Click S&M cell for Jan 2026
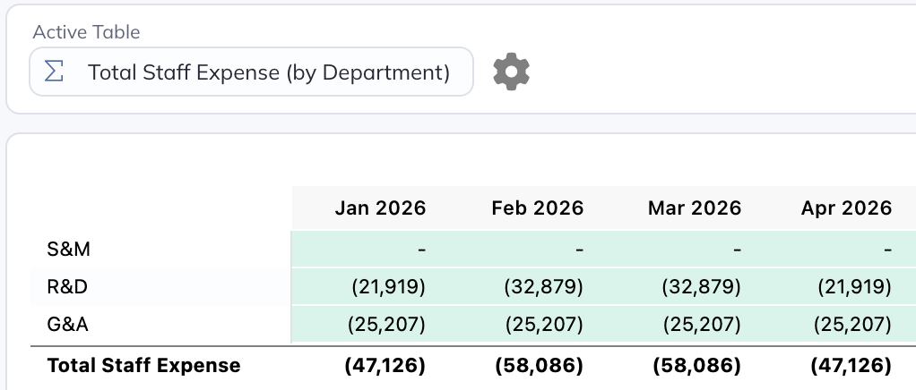 click(420, 250)
